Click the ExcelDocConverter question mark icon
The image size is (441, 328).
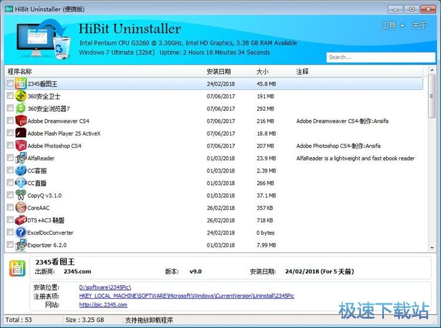[21, 232]
